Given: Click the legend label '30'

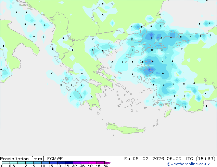Looking at the screenshot, I should tap(74, 166).
